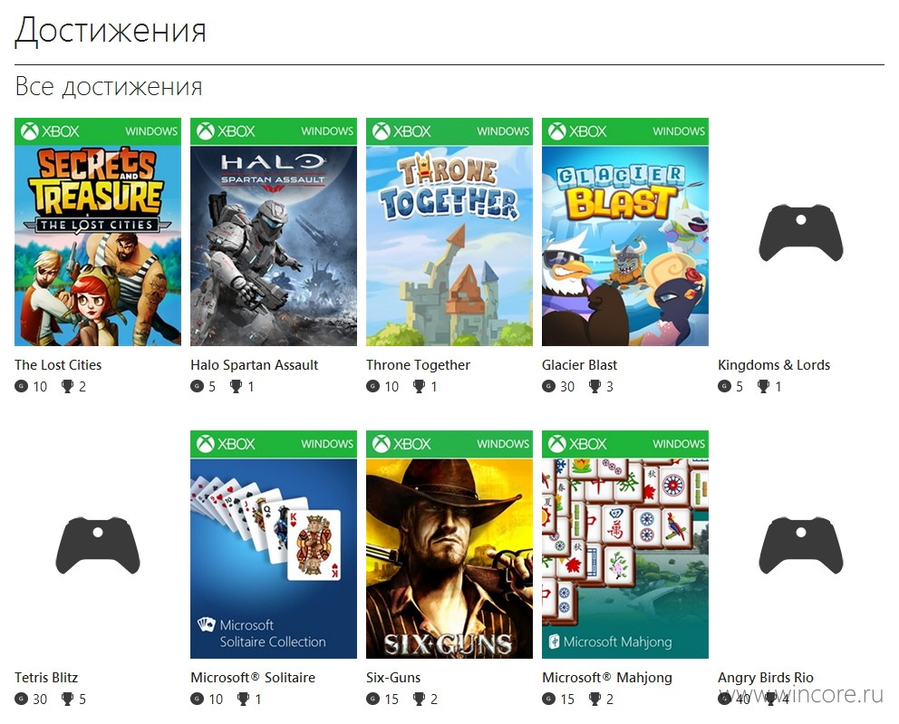Click the trophy icon under Six-Guns
This screenshot has width=899, height=724.
[419, 699]
